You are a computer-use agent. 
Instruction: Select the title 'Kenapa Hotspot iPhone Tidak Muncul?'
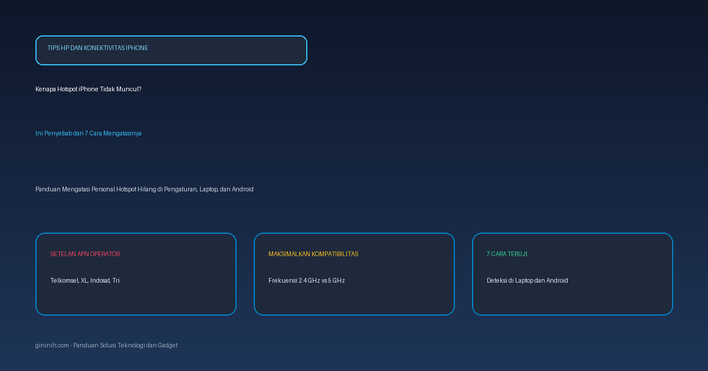point(88,90)
